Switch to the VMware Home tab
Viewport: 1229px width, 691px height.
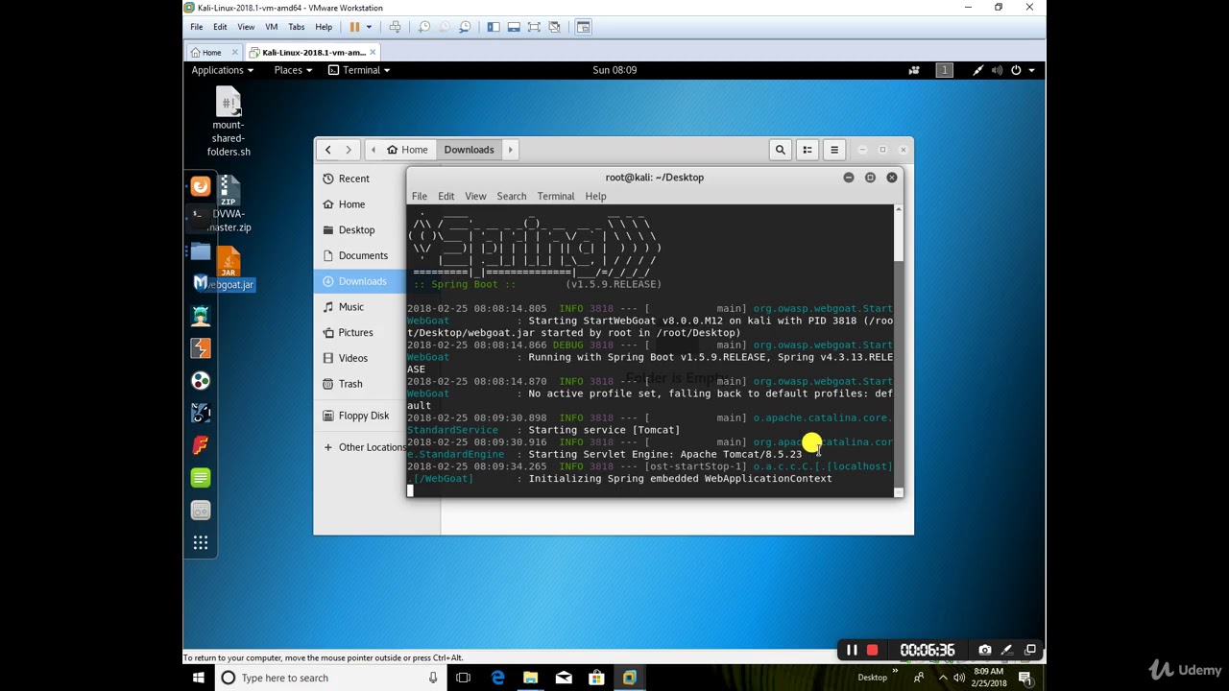tap(211, 52)
